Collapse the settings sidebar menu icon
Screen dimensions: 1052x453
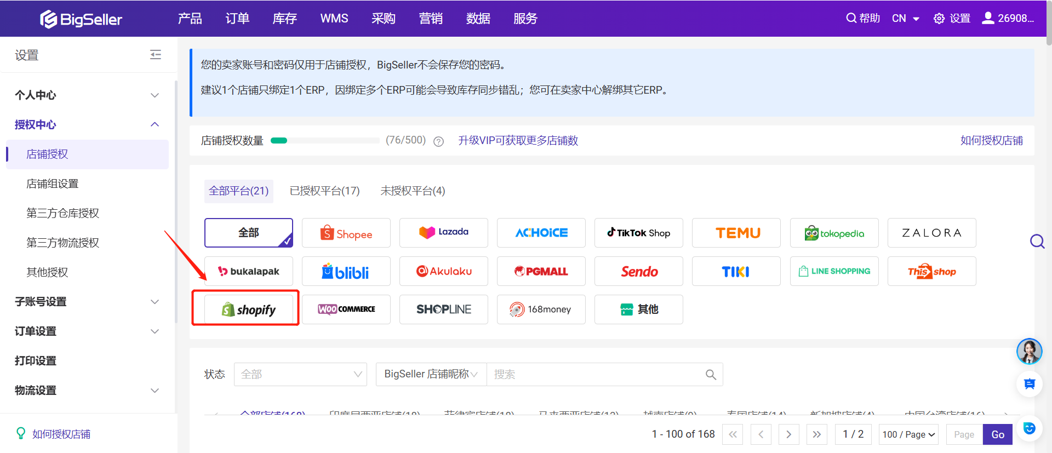[156, 55]
